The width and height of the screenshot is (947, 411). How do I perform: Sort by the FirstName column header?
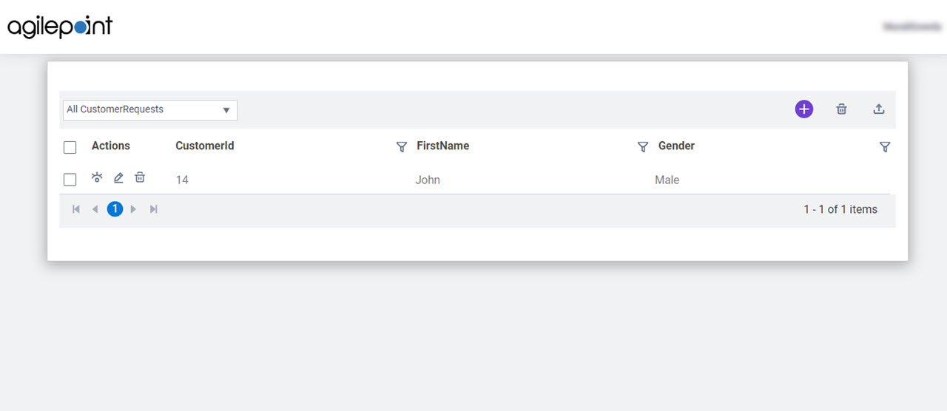coord(443,146)
